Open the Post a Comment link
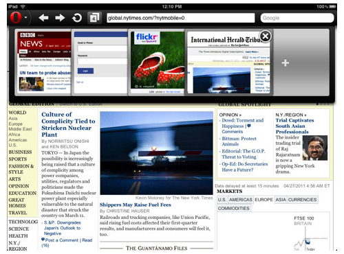The width and height of the screenshot is (344, 254). pos(62,240)
